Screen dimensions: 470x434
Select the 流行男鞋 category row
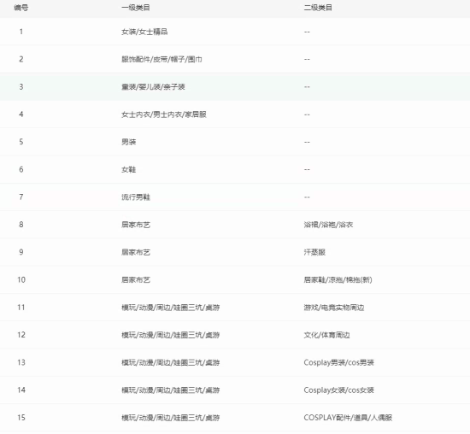tap(235, 197)
